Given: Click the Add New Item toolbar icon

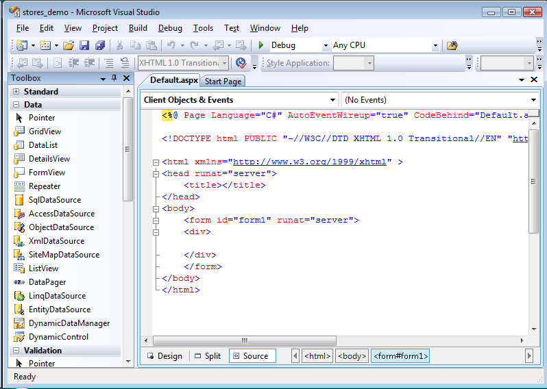Looking at the screenshot, I should coord(45,45).
